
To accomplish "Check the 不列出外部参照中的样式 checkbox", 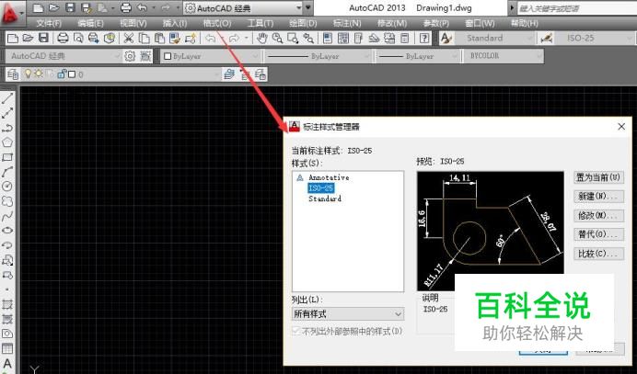I will pos(295,331).
